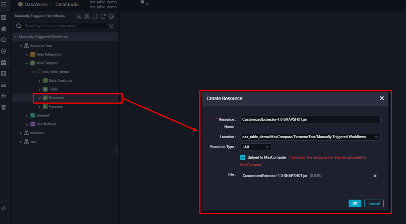Collapse the MaxCompute node

[x=27, y=63]
